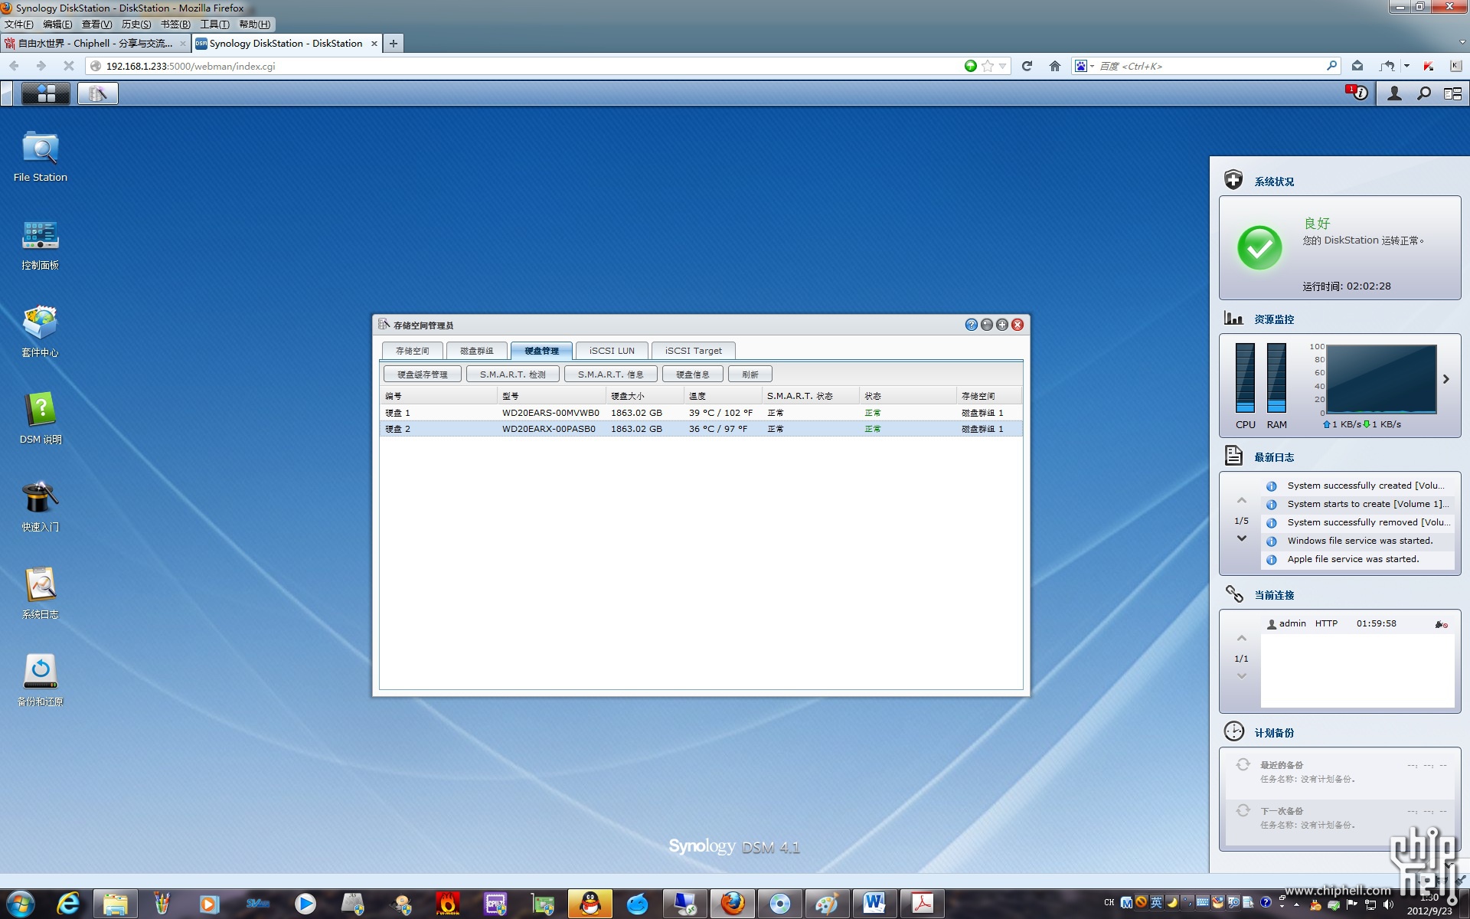This screenshot has height=919, width=1470.
Task: Switch to the 硬盘管理 tab
Action: [541, 351]
